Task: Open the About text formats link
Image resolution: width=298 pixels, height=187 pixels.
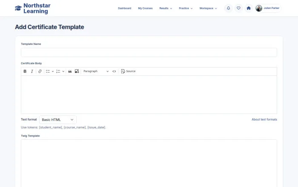Action: click(x=264, y=120)
